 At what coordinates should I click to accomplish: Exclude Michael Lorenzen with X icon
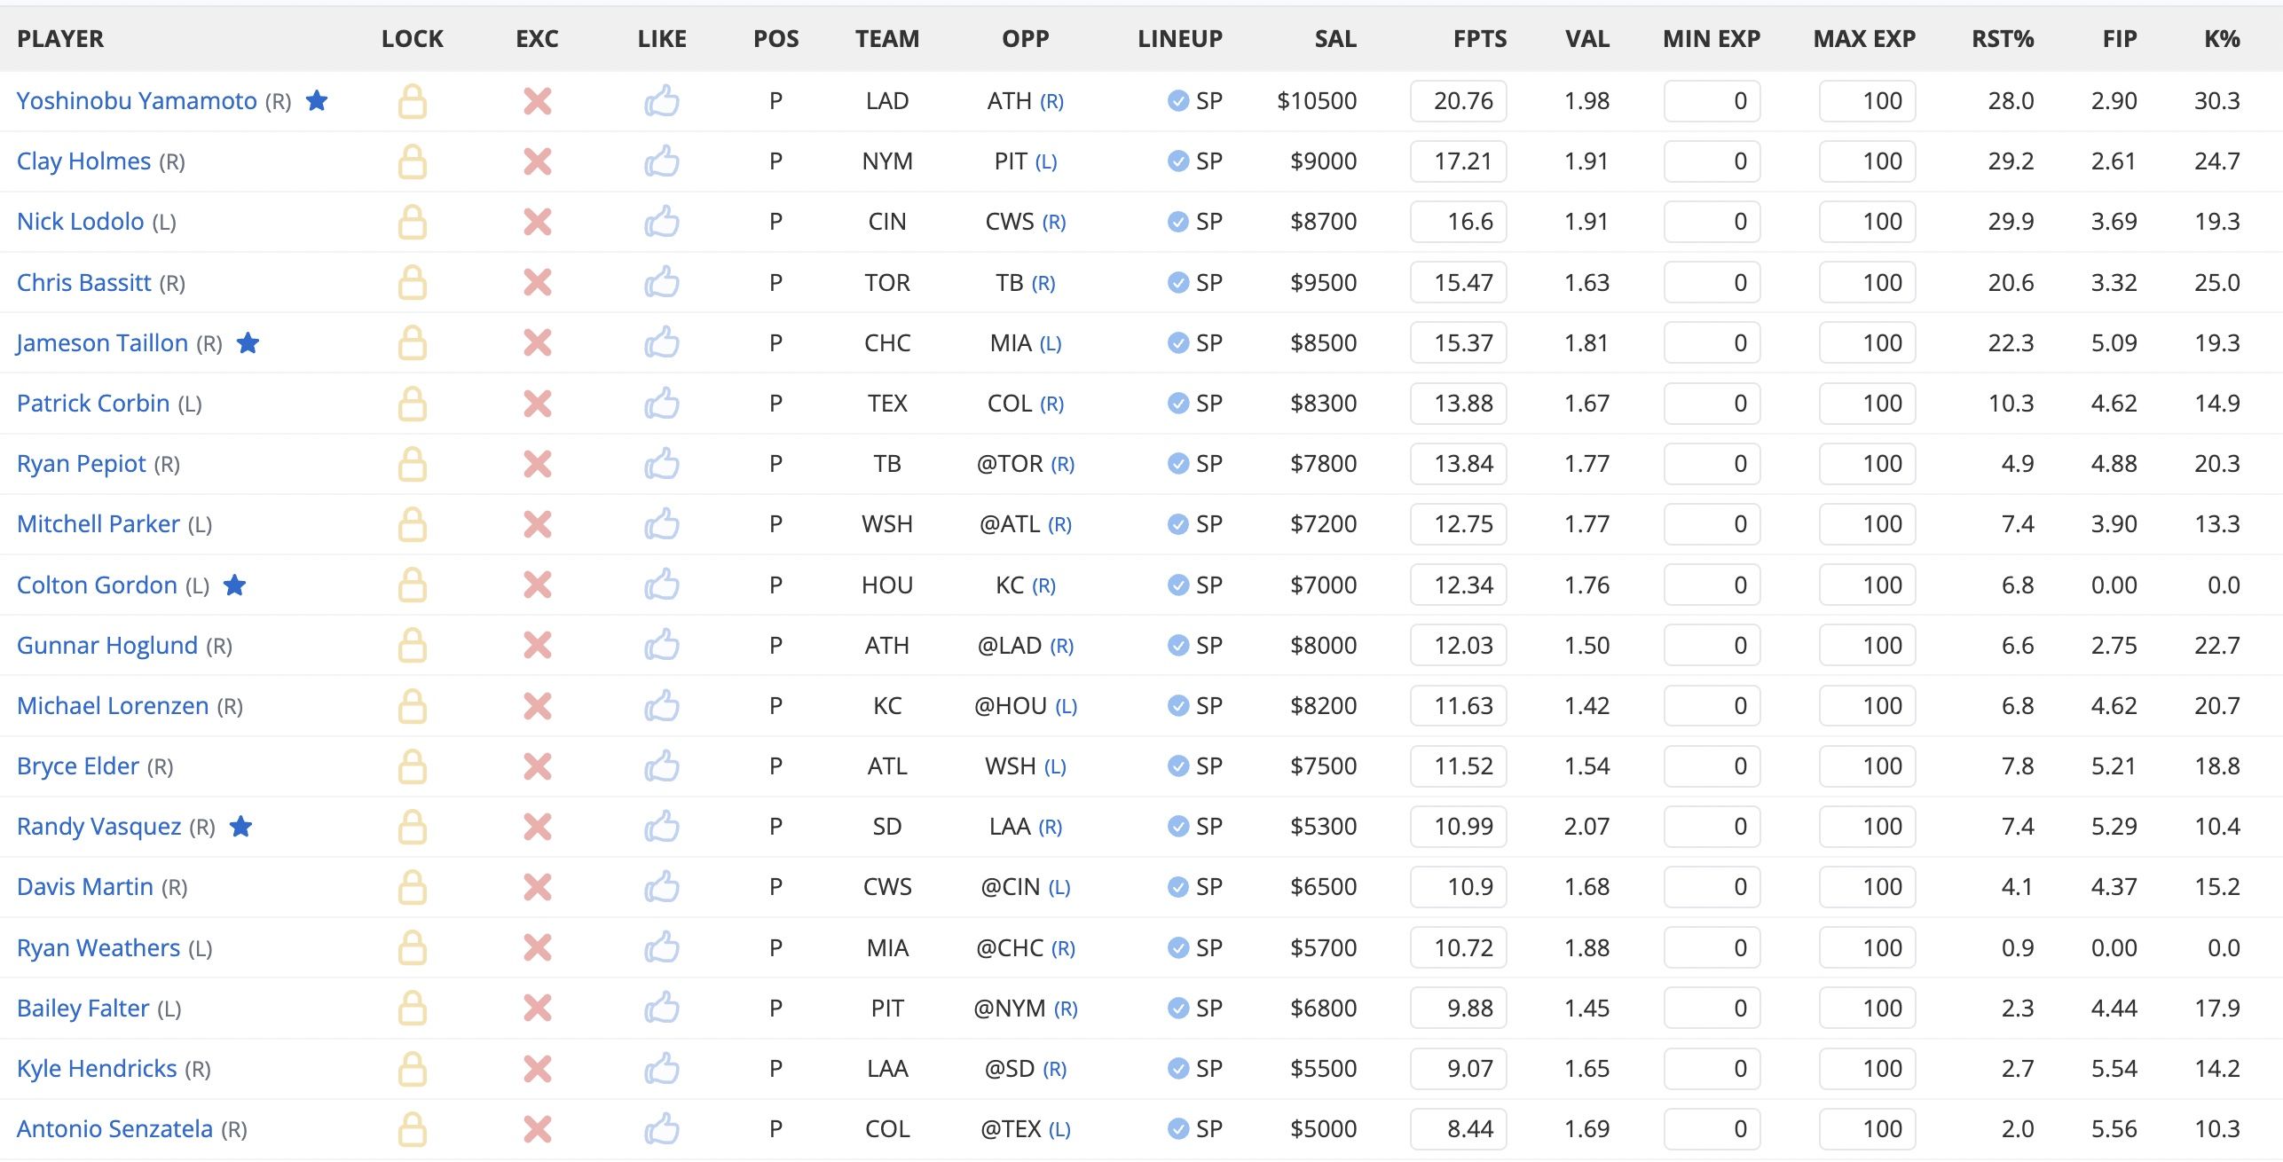tap(537, 706)
